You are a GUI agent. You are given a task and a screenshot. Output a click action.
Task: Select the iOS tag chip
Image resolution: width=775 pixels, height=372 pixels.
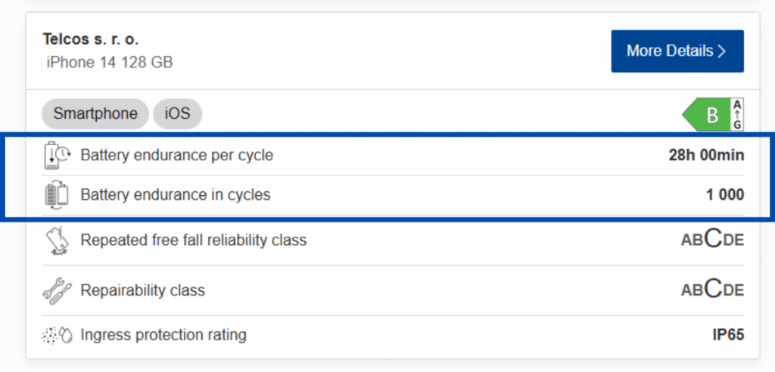[x=178, y=114]
